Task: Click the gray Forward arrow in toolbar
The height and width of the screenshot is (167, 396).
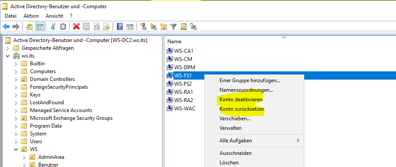Action: [16, 26]
